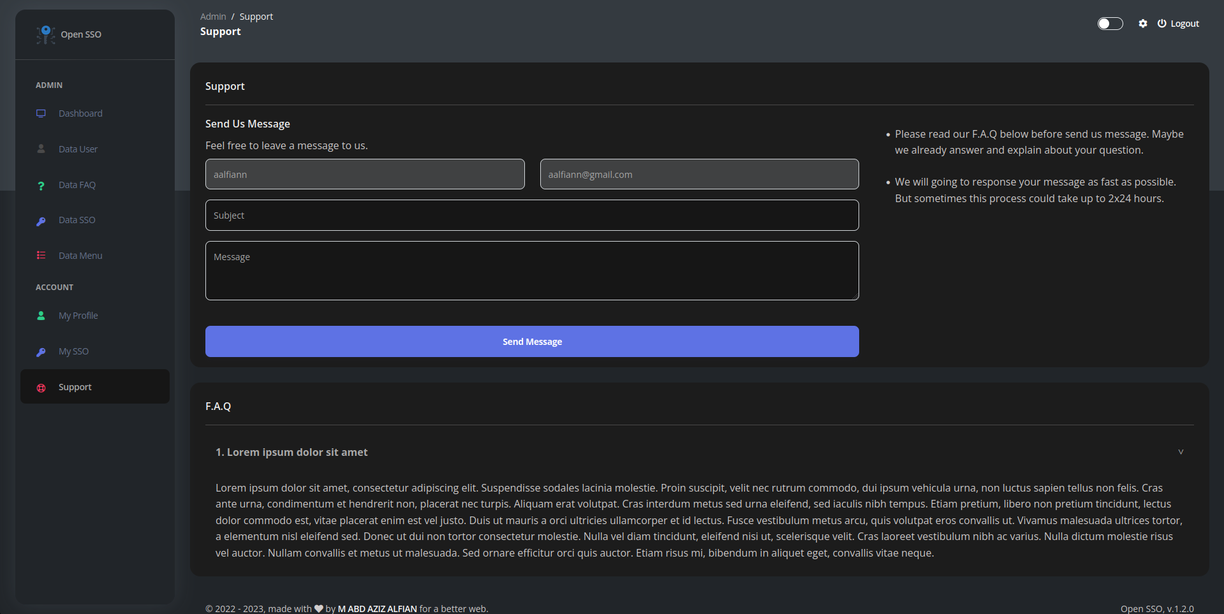Open the Data FAQ sidebar menu item
Viewport: 1224px width, 614px height.
point(77,185)
